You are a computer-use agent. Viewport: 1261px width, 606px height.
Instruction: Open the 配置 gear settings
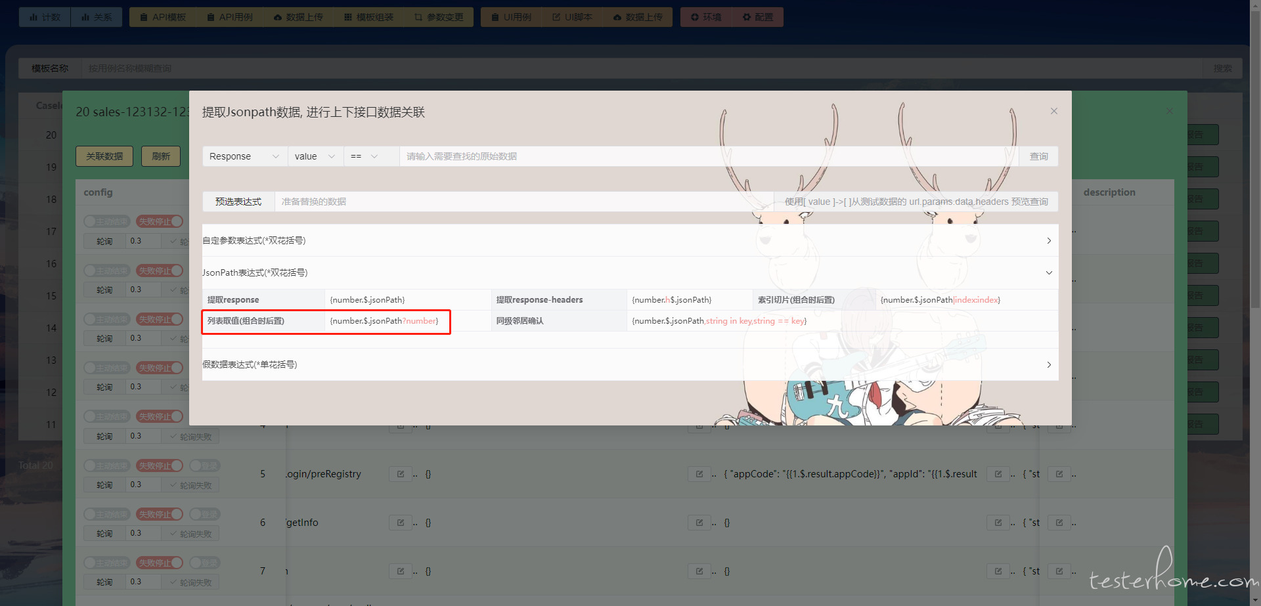point(757,17)
